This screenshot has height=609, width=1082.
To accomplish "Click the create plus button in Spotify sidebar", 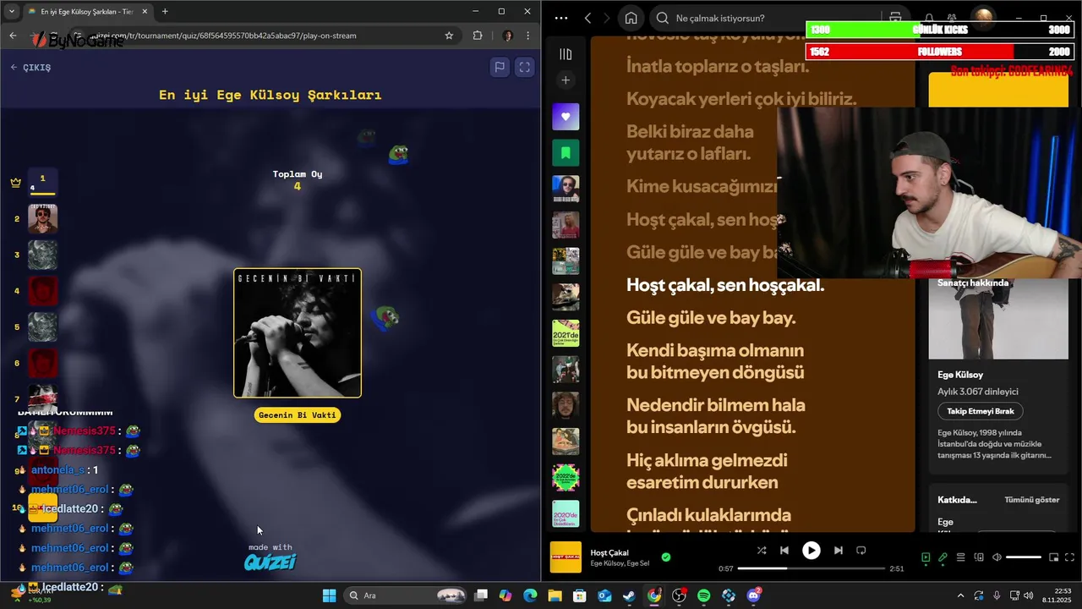I will [x=566, y=80].
